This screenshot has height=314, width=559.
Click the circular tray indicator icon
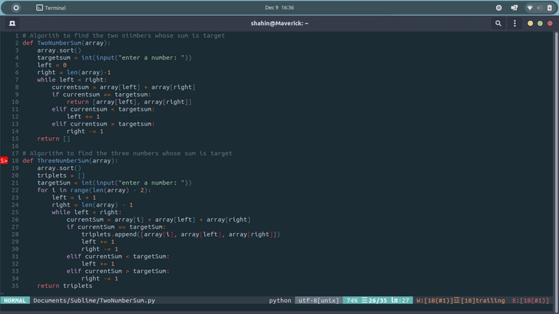pos(499,7)
